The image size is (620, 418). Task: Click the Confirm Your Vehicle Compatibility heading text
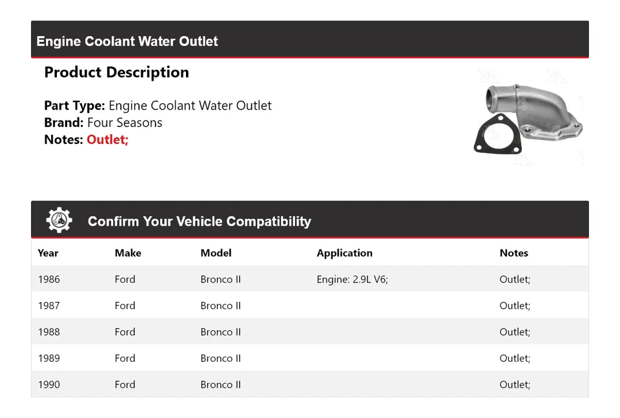[199, 221]
